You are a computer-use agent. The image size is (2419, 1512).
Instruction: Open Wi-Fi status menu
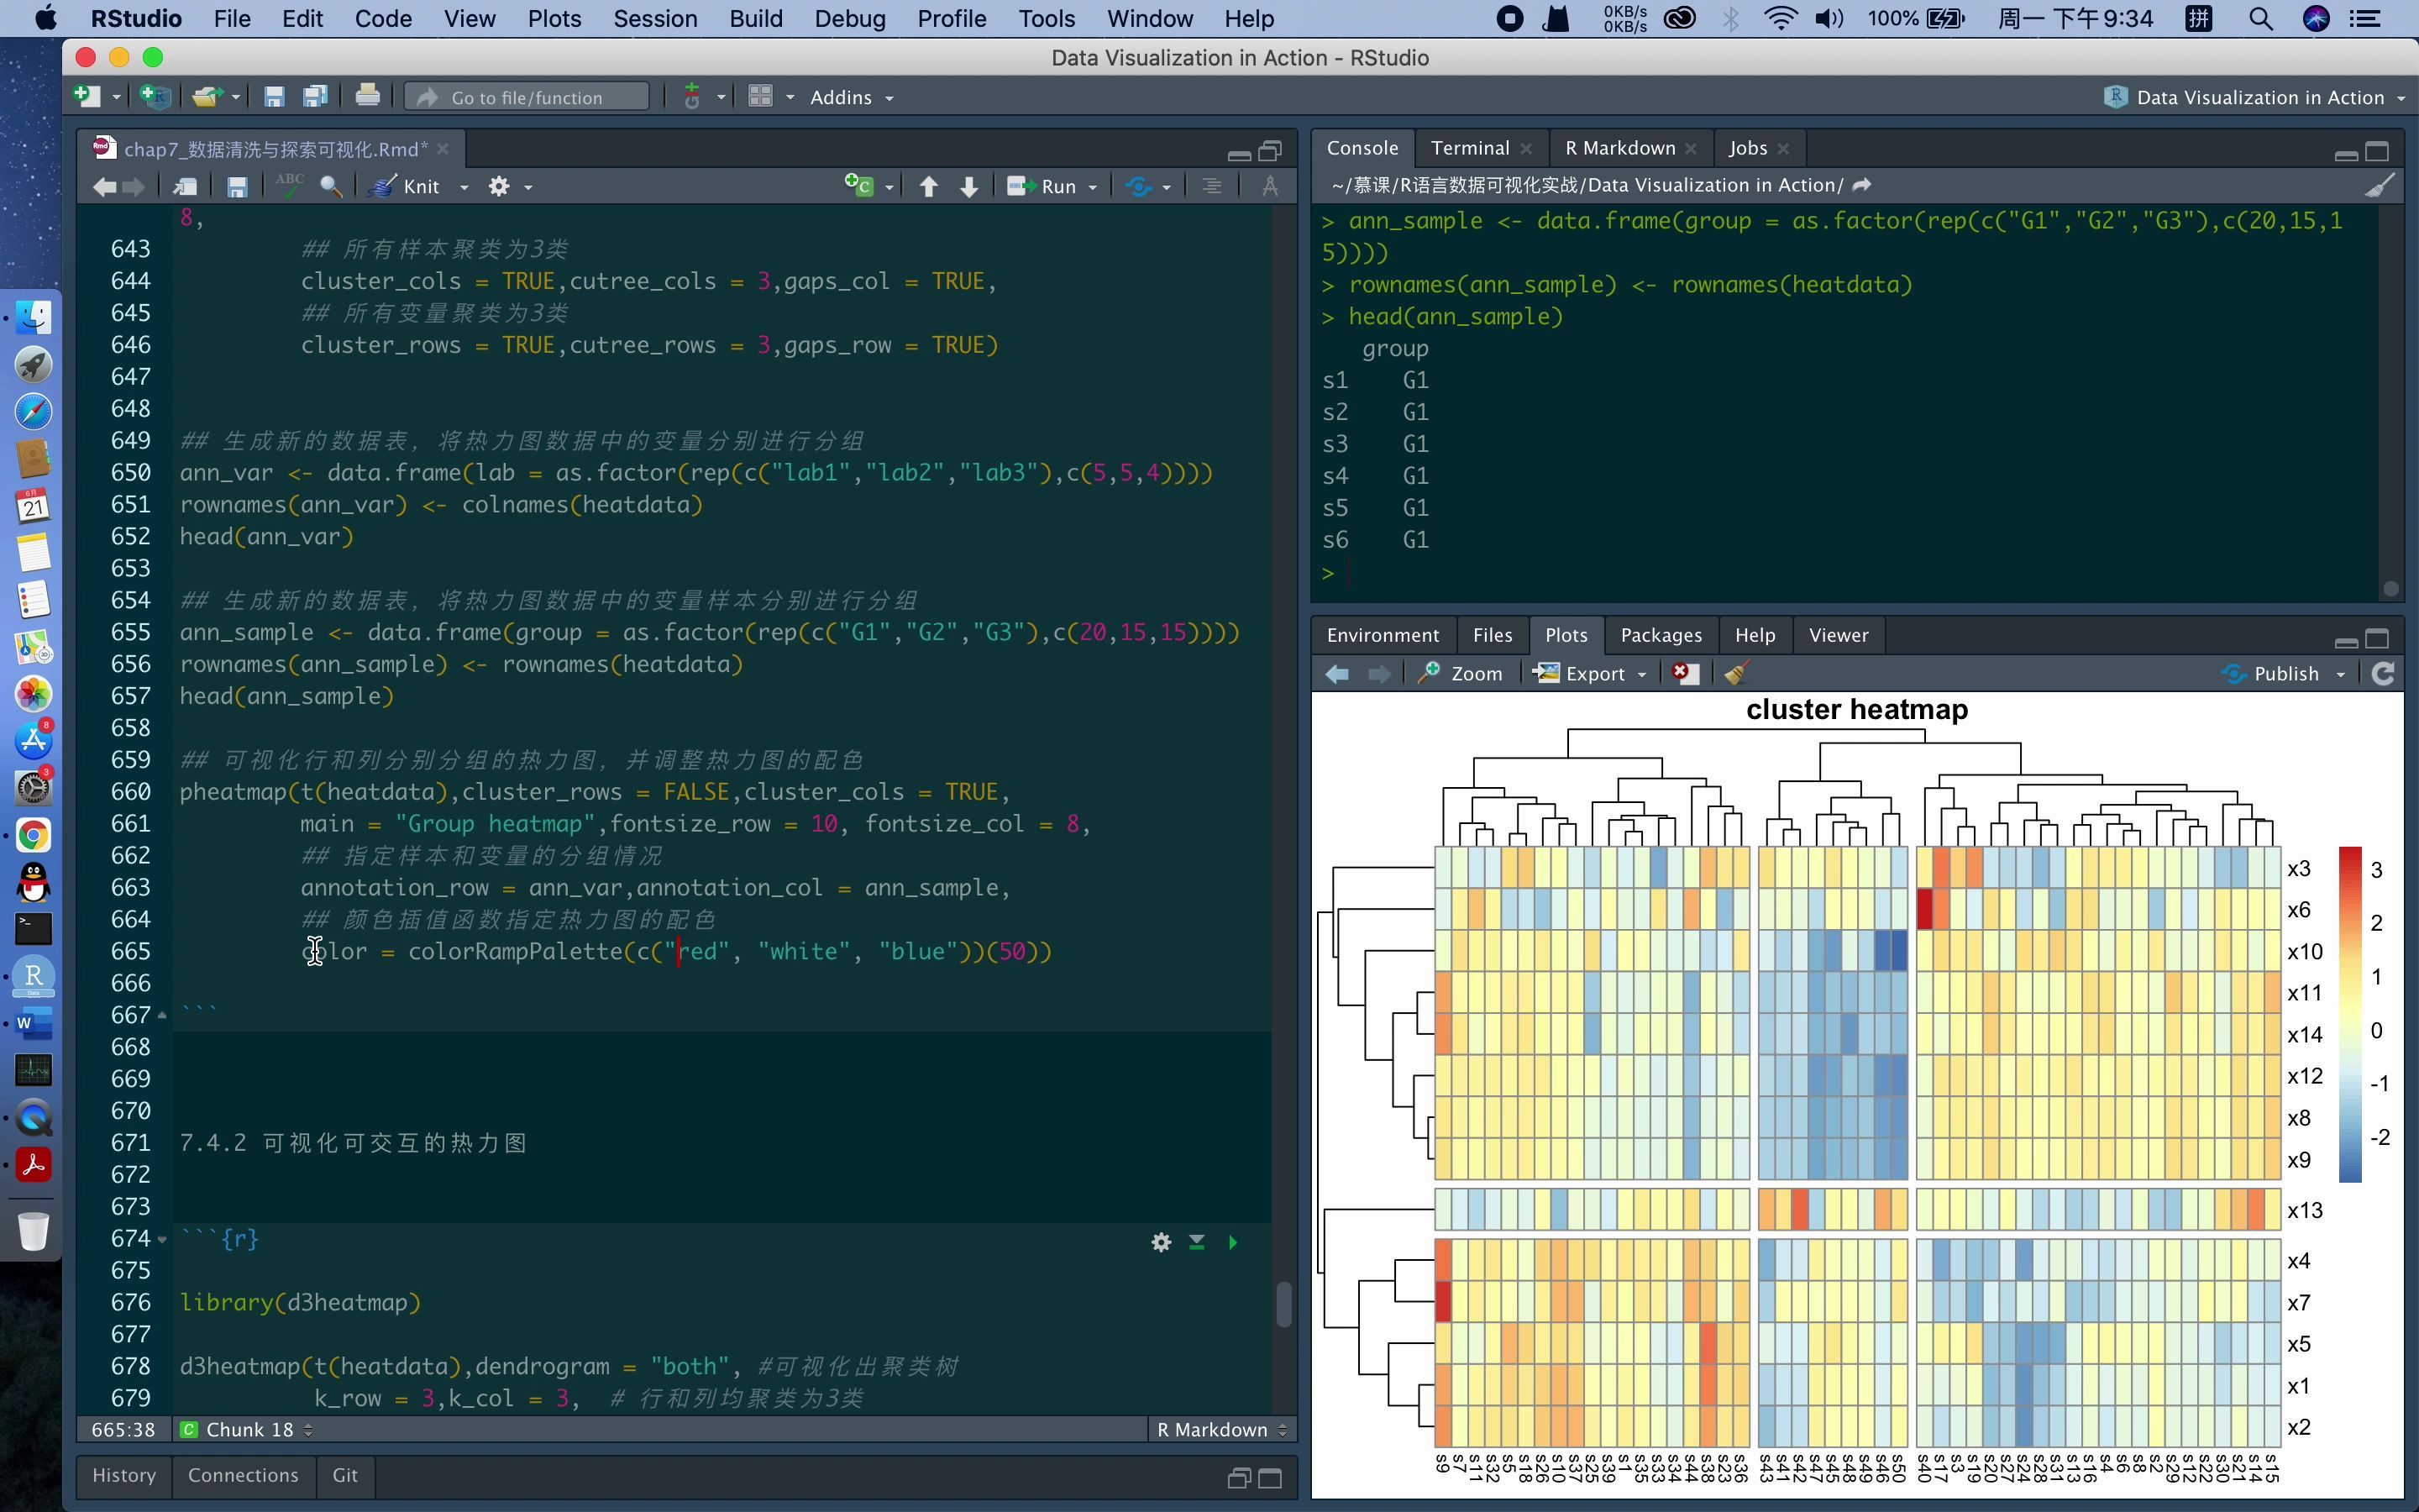point(1781,18)
